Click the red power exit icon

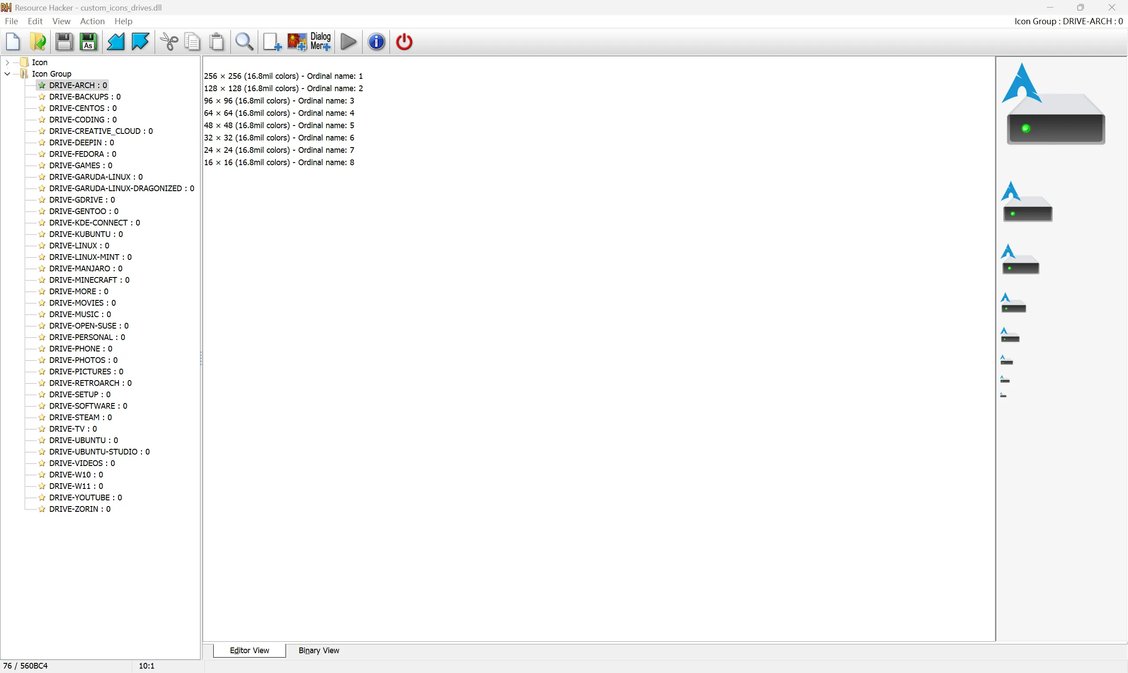coord(404,42)
